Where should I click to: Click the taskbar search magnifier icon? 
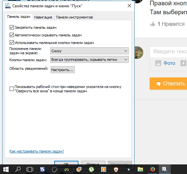[x=18, y=169]
